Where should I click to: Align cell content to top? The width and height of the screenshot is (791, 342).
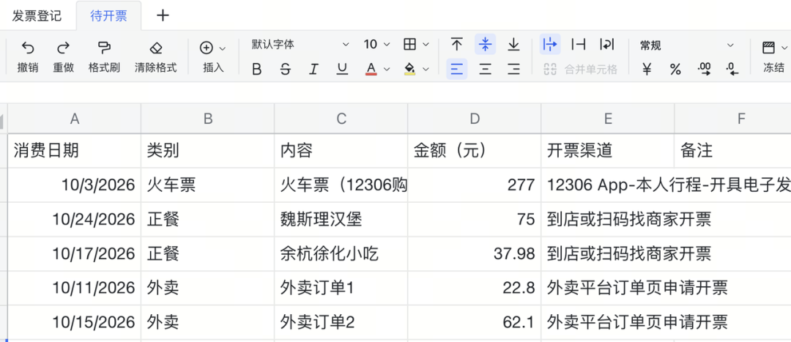457,45
